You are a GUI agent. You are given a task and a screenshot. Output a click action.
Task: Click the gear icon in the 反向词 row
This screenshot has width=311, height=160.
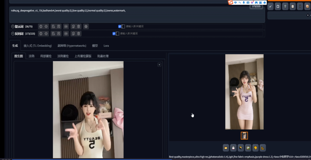(x=46, y=34)
